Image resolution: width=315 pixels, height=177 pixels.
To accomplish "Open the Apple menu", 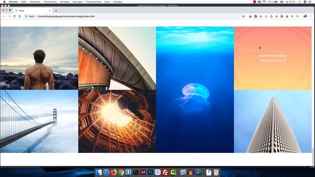I will 4,2.
